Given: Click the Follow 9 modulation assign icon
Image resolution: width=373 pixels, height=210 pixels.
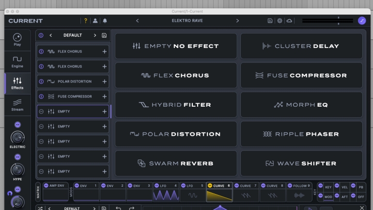Looking at the screenshot, I should (290, 185).
